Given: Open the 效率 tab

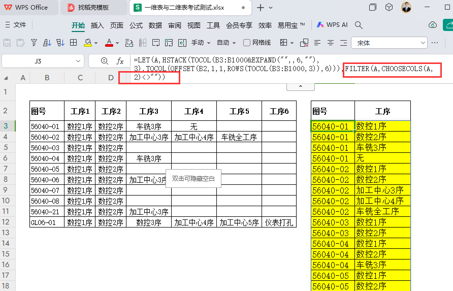Looking at the screenshot, I should pos(265,25).
